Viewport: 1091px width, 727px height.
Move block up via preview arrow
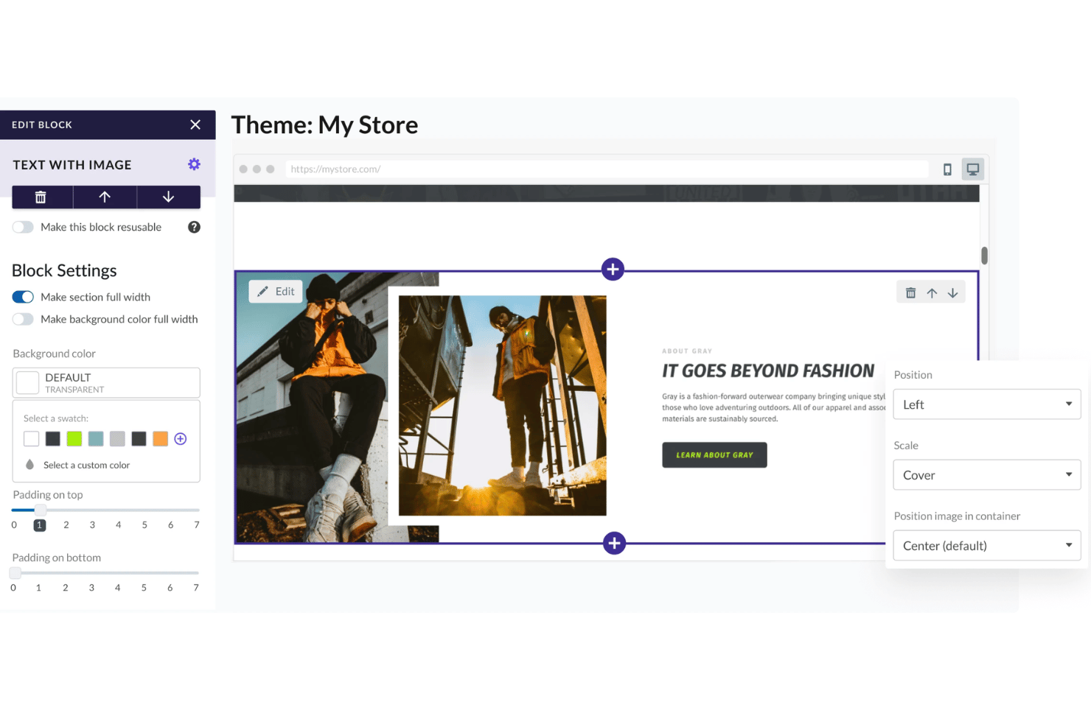pyautogui.click(x=932, y=292)
